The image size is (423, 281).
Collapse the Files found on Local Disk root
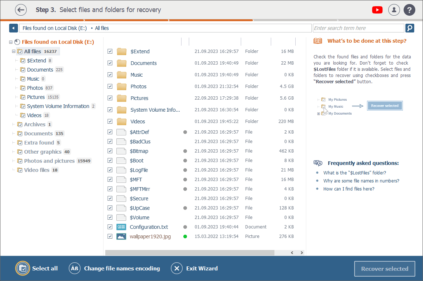click(x=11, y=42)
